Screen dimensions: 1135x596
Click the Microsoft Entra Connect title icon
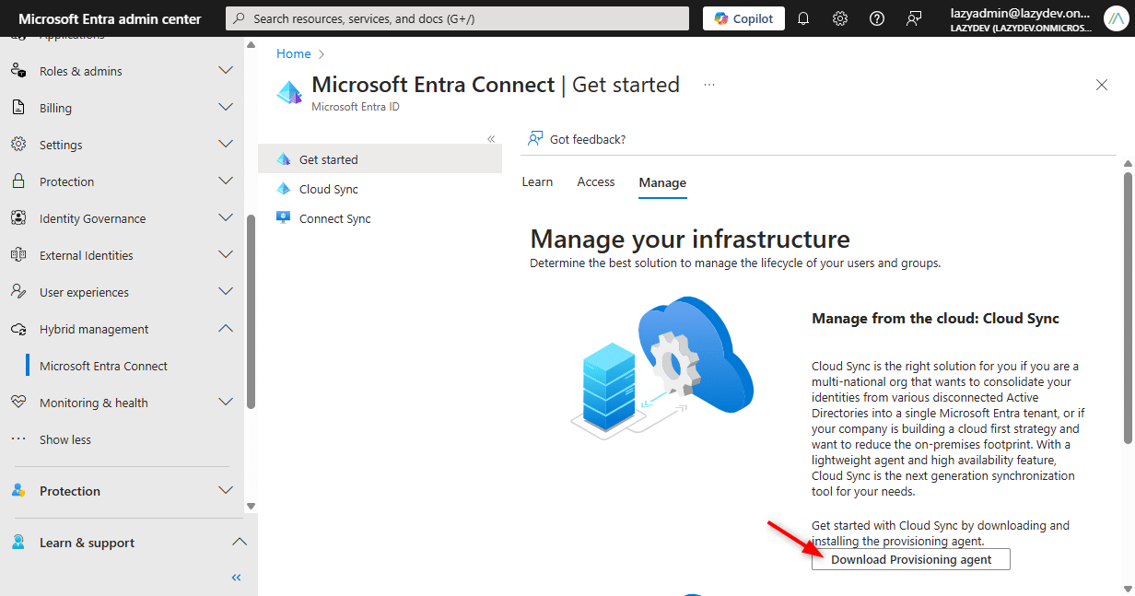click(289, 92)
